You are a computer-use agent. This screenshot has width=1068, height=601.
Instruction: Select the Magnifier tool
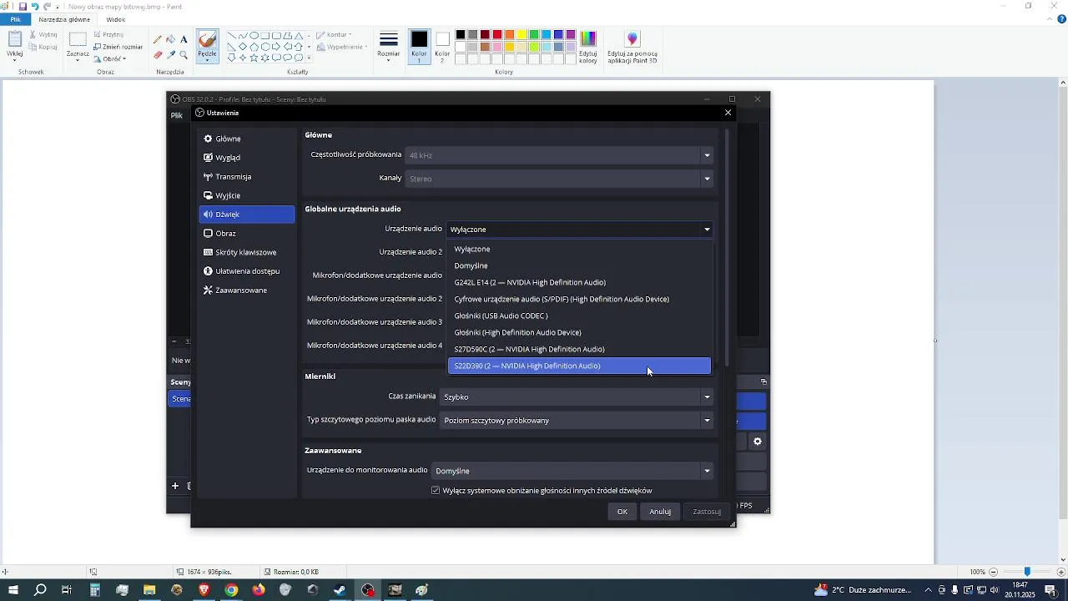point(184,55)
